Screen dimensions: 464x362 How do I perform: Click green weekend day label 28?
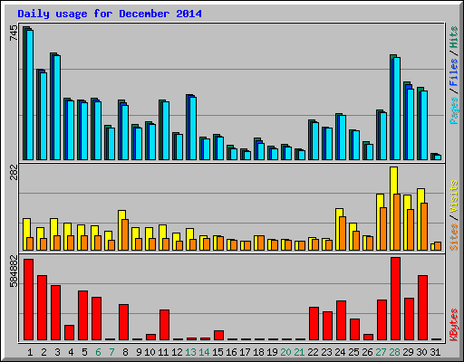pyautogui.click(x=394, y=352)
